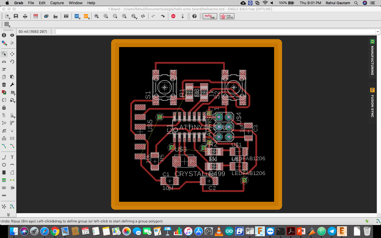This screenshot has width=381, height=238.
Task: Click the Print icon
Action: pos(25,16)
